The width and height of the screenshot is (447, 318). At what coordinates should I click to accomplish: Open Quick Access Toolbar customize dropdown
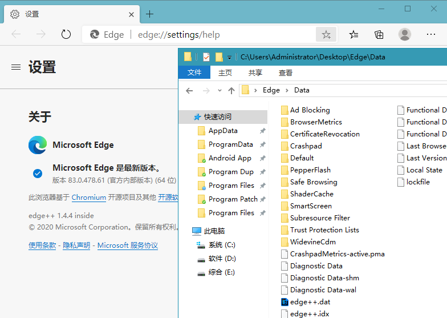(229, 57)
